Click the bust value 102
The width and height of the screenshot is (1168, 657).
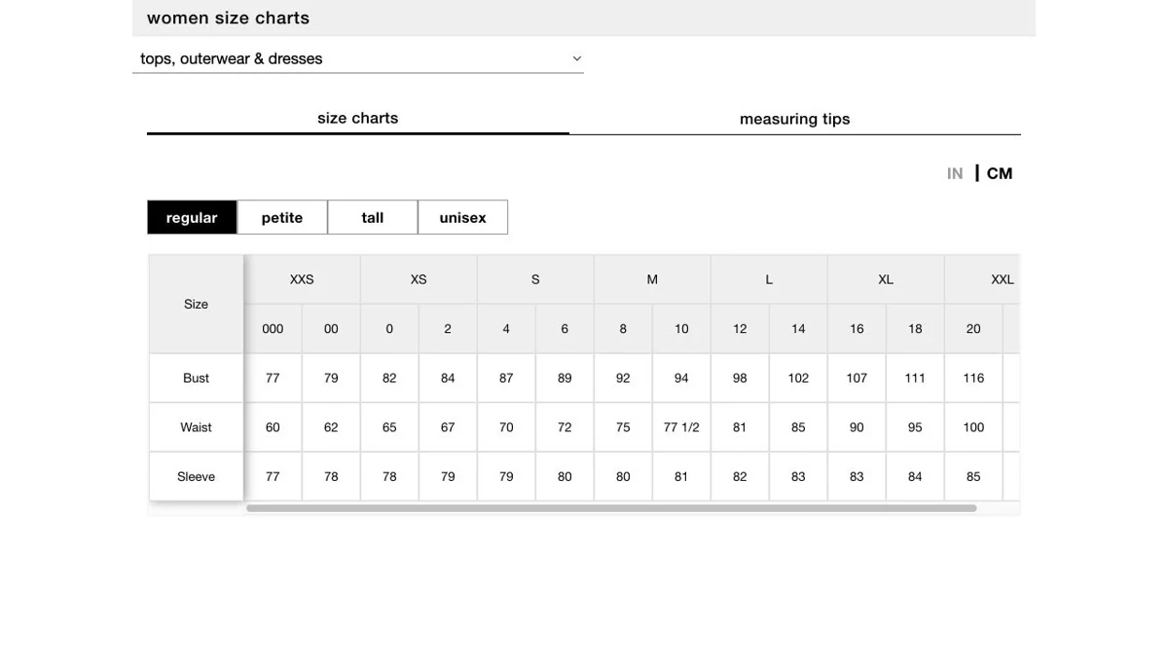coord(798,378)
